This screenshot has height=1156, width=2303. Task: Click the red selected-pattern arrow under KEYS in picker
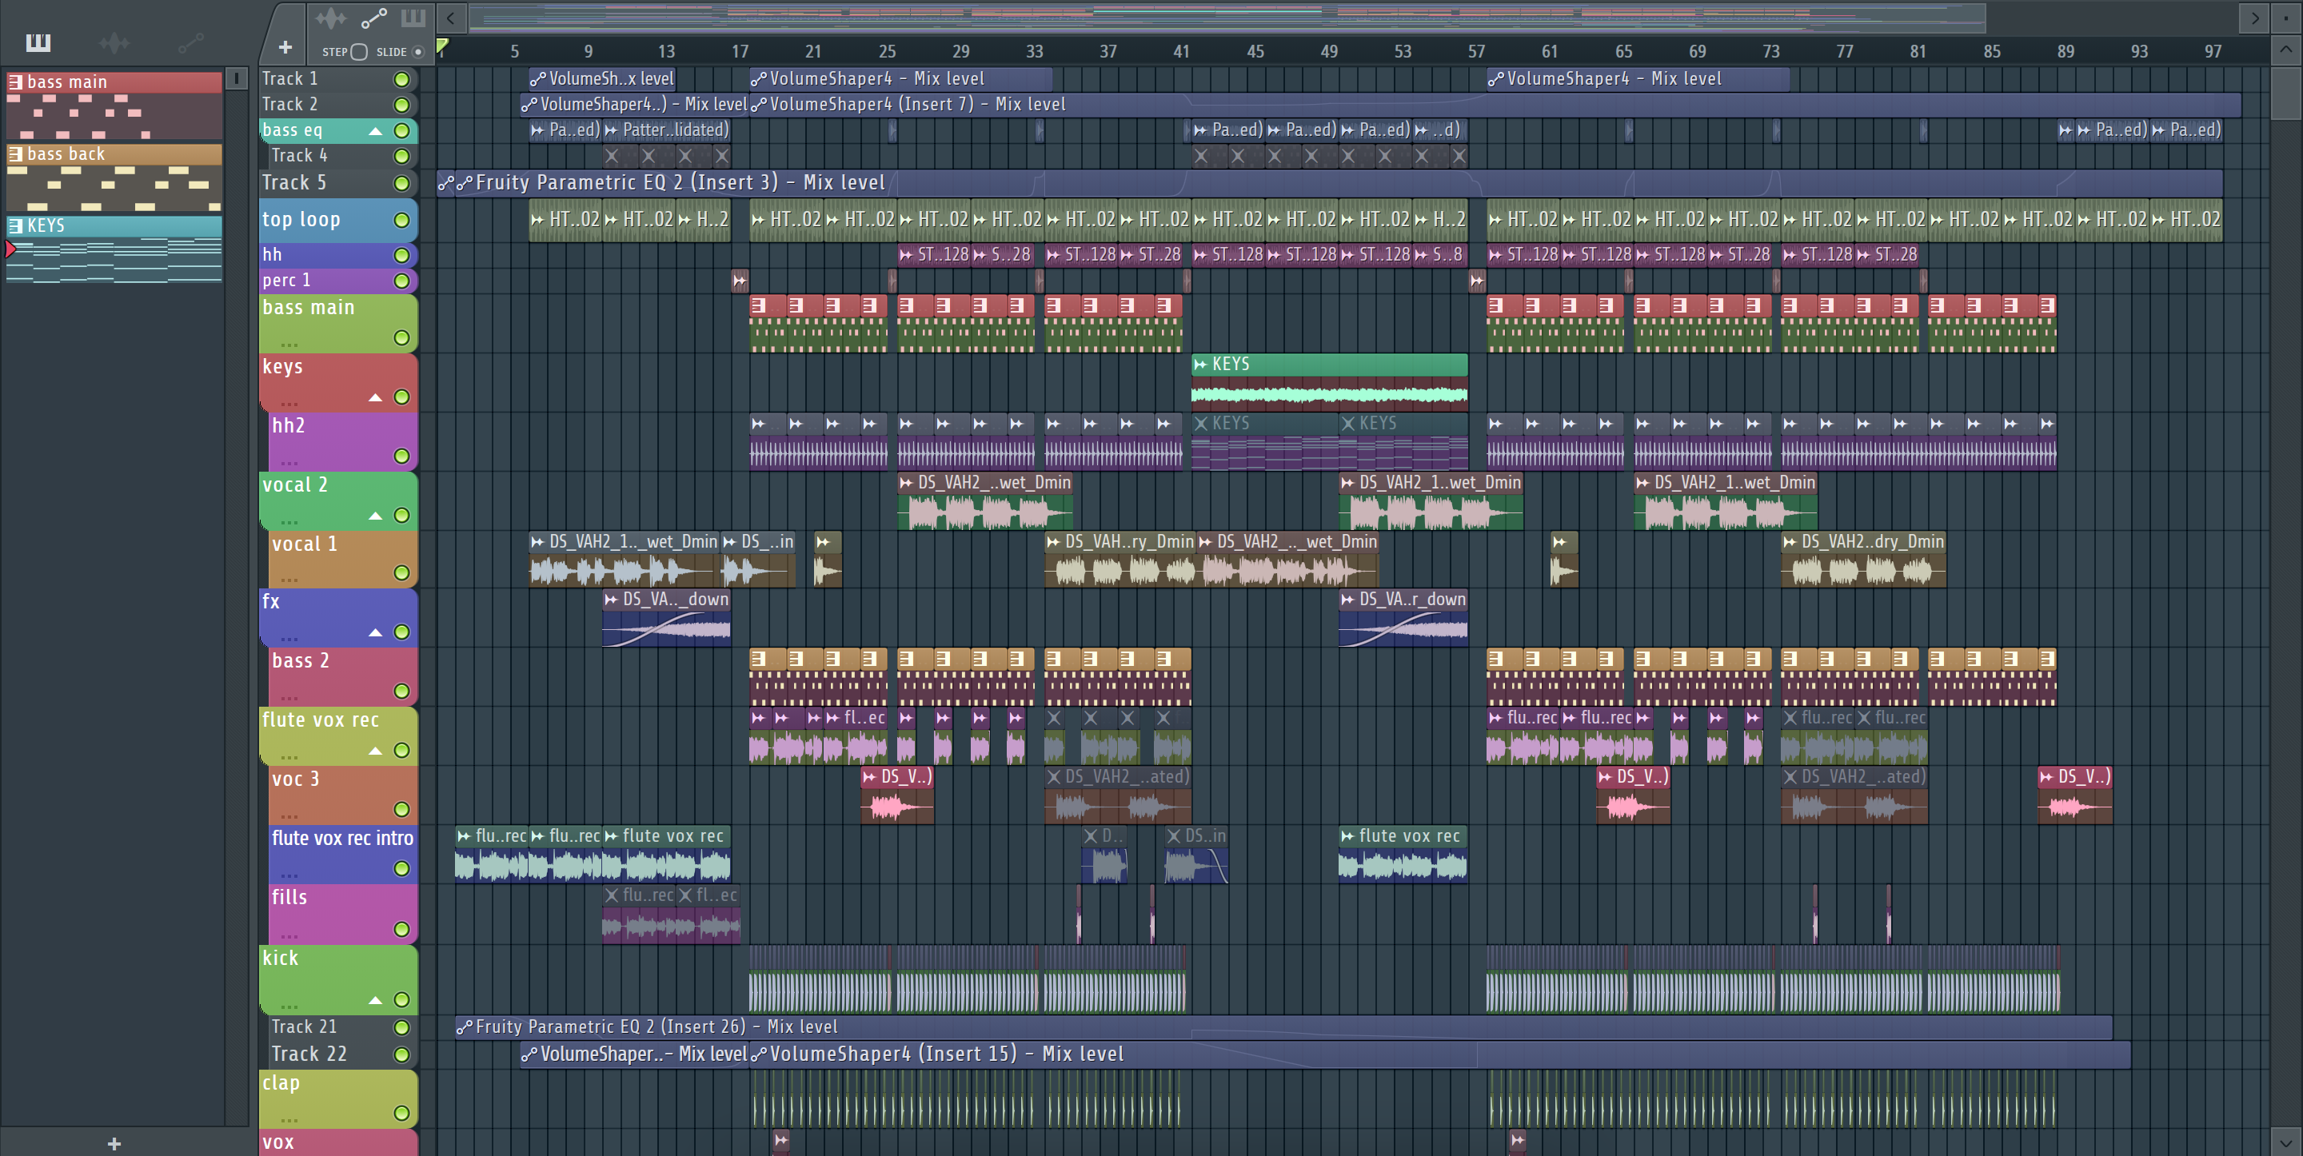point(10,249)
